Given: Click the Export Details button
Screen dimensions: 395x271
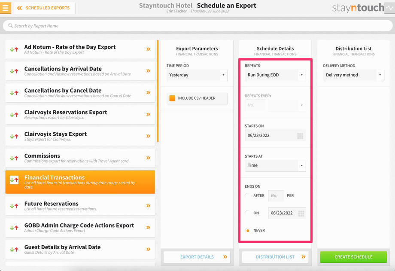Looking at the screenshot, I should [x=197, y=257].
